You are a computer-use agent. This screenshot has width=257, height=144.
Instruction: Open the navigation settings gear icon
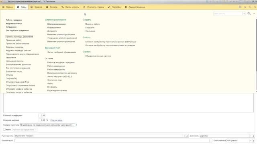[x=249, y=13]
